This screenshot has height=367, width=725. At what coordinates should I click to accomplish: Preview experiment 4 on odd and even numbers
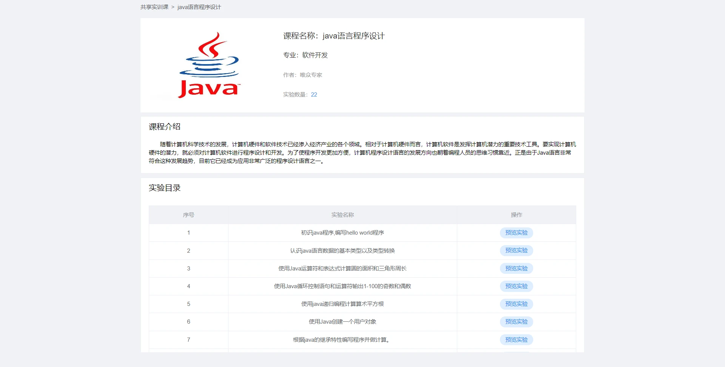516,286
